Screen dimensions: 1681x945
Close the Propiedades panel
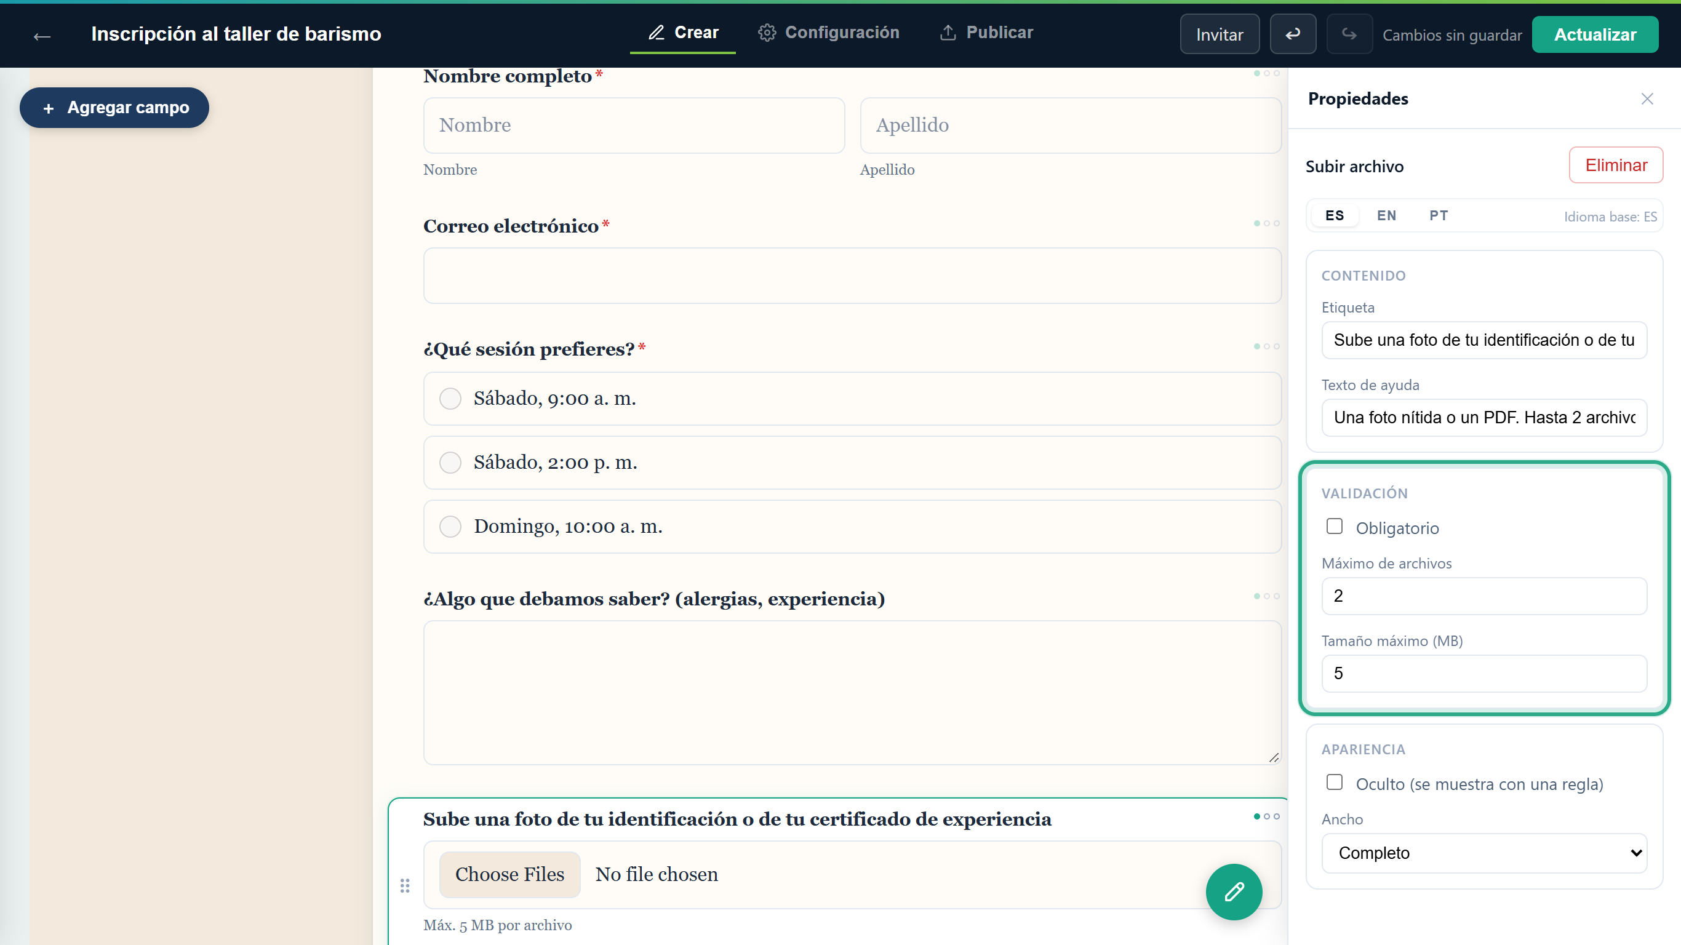tap(1647, 98)
